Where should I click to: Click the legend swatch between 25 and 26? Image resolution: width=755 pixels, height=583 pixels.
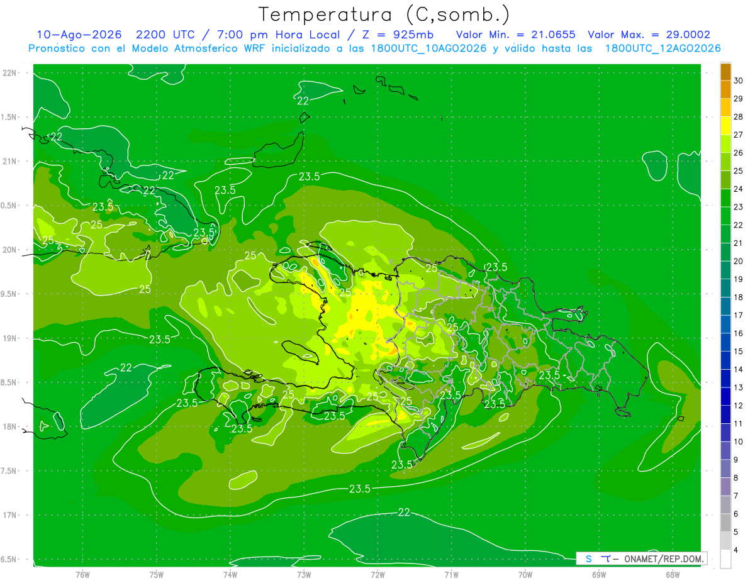click(x=725, y=162)
